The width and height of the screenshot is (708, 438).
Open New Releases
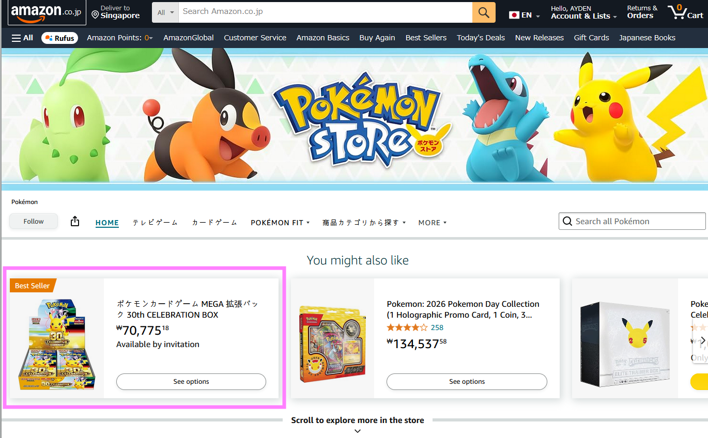coord(540,38)
